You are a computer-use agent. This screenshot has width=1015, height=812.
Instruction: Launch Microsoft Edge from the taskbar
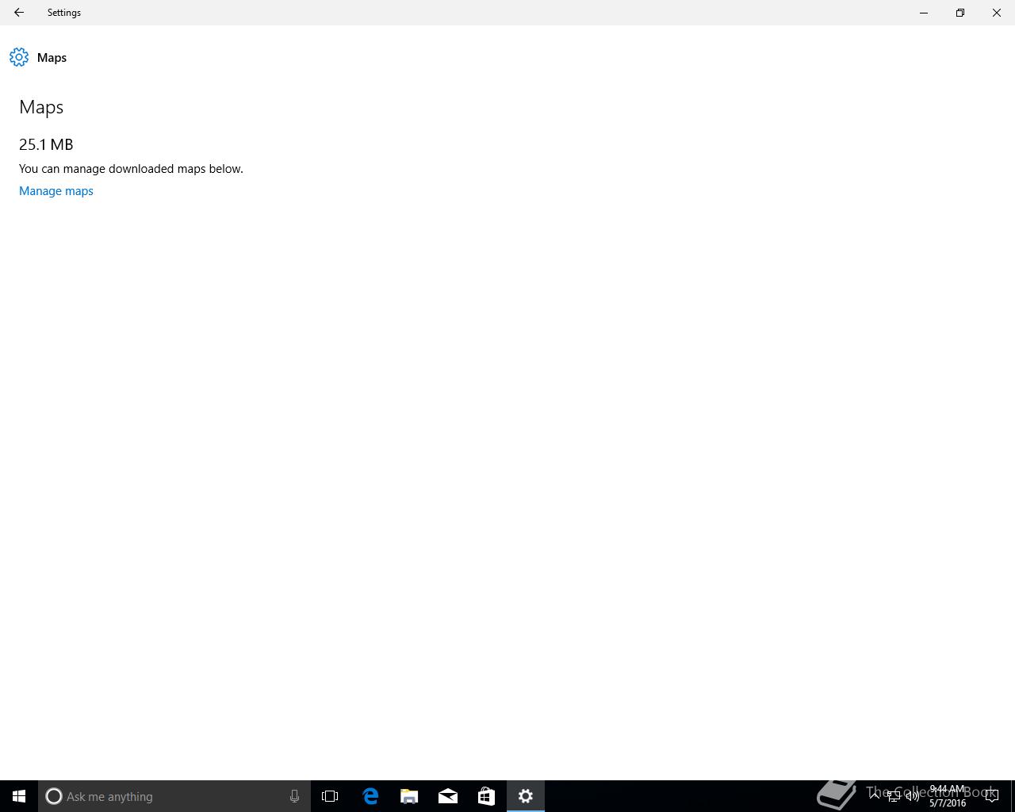370,796
